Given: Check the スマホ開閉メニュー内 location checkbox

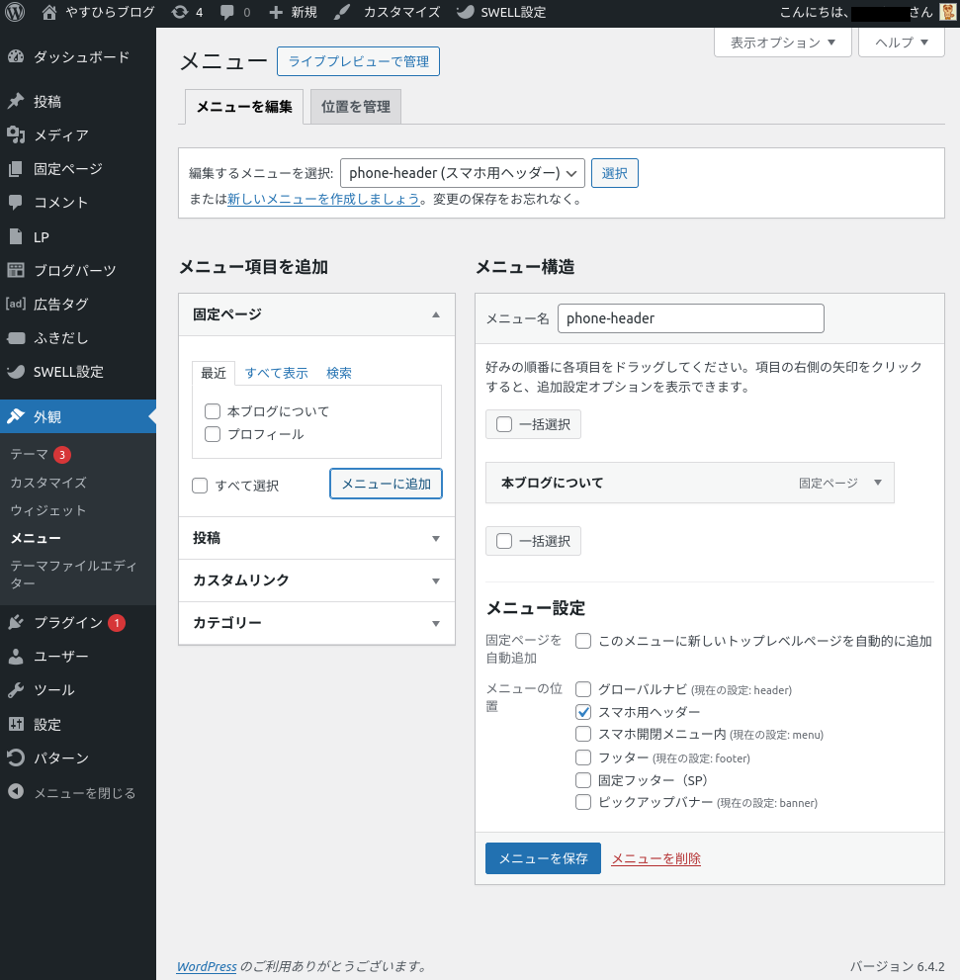Looking at the screenshot, I should click(x=583, y=734).
